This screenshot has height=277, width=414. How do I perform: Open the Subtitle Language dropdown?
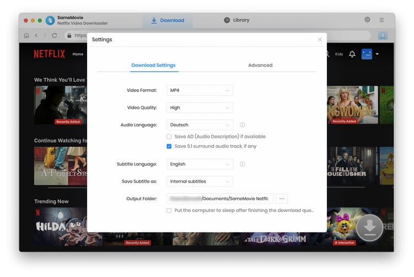pos(200,164)
